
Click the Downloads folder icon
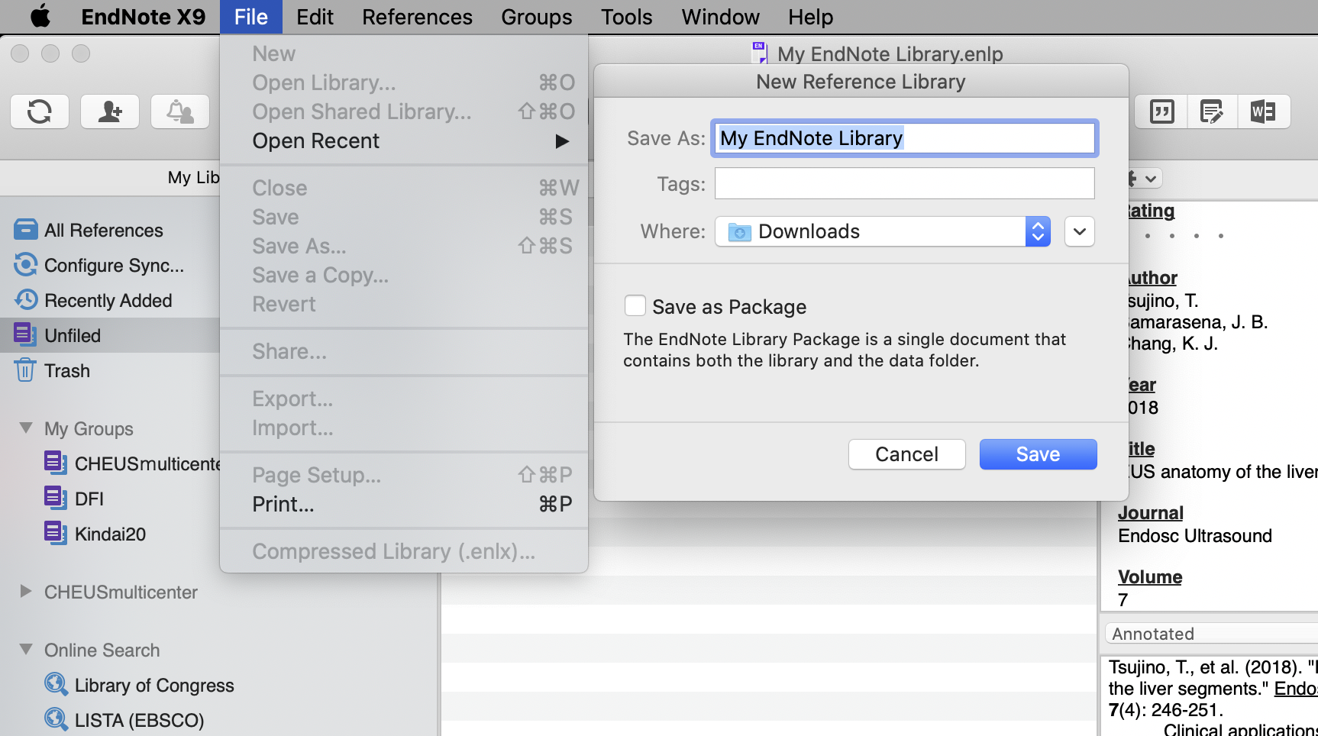coord(739,231)
